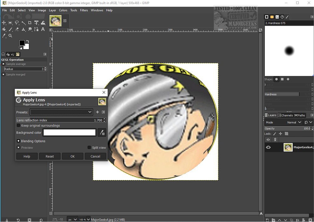Open the px units dropdown in status bar
This screenshot has width=314, height=222.
point(72,219)
